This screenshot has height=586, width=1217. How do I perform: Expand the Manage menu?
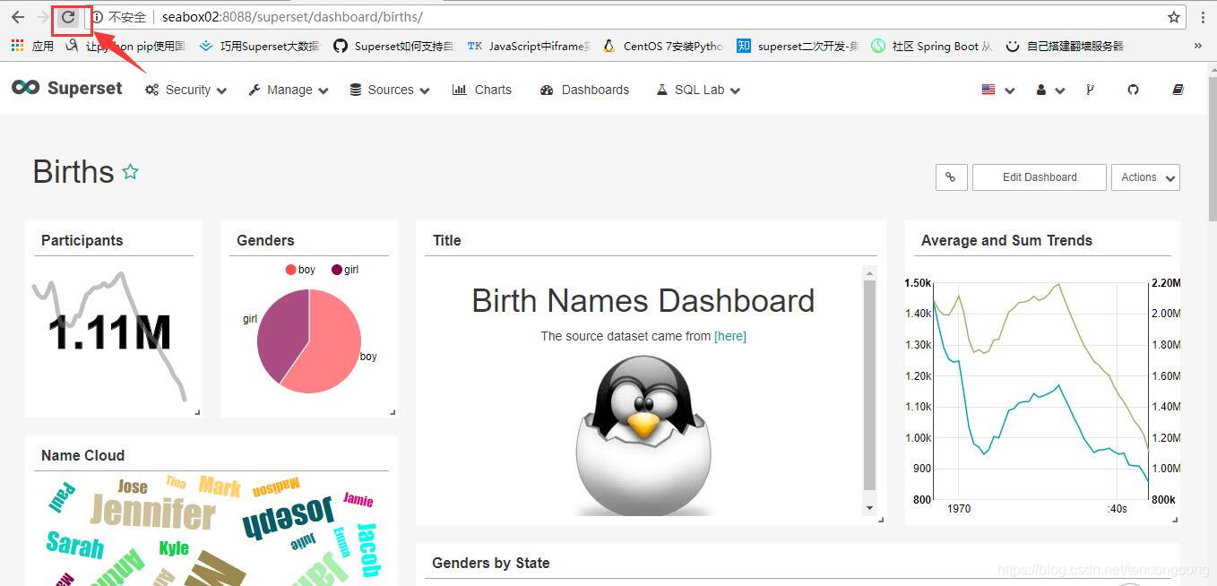click(x=287, y=90)
